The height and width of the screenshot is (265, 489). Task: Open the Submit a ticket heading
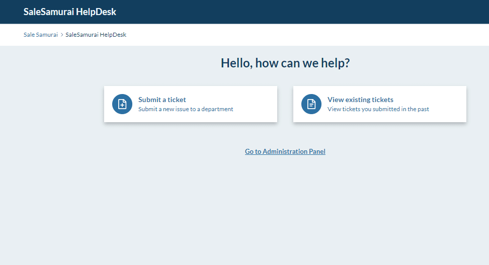[162, 100]
